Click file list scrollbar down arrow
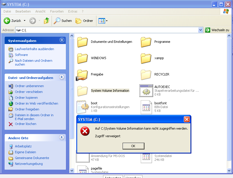Image resolution: width=233 pixels, height=178 pixels. 229,170
